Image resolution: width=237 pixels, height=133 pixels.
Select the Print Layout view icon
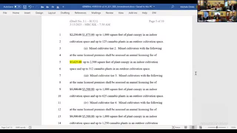click(193, 127)
